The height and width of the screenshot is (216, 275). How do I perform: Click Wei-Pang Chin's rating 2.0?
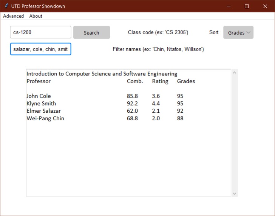(156, 118)
